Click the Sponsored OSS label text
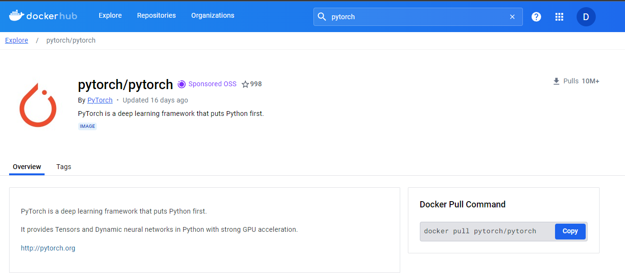This screenshot has width=625, height=273. (x=212, y=84)
